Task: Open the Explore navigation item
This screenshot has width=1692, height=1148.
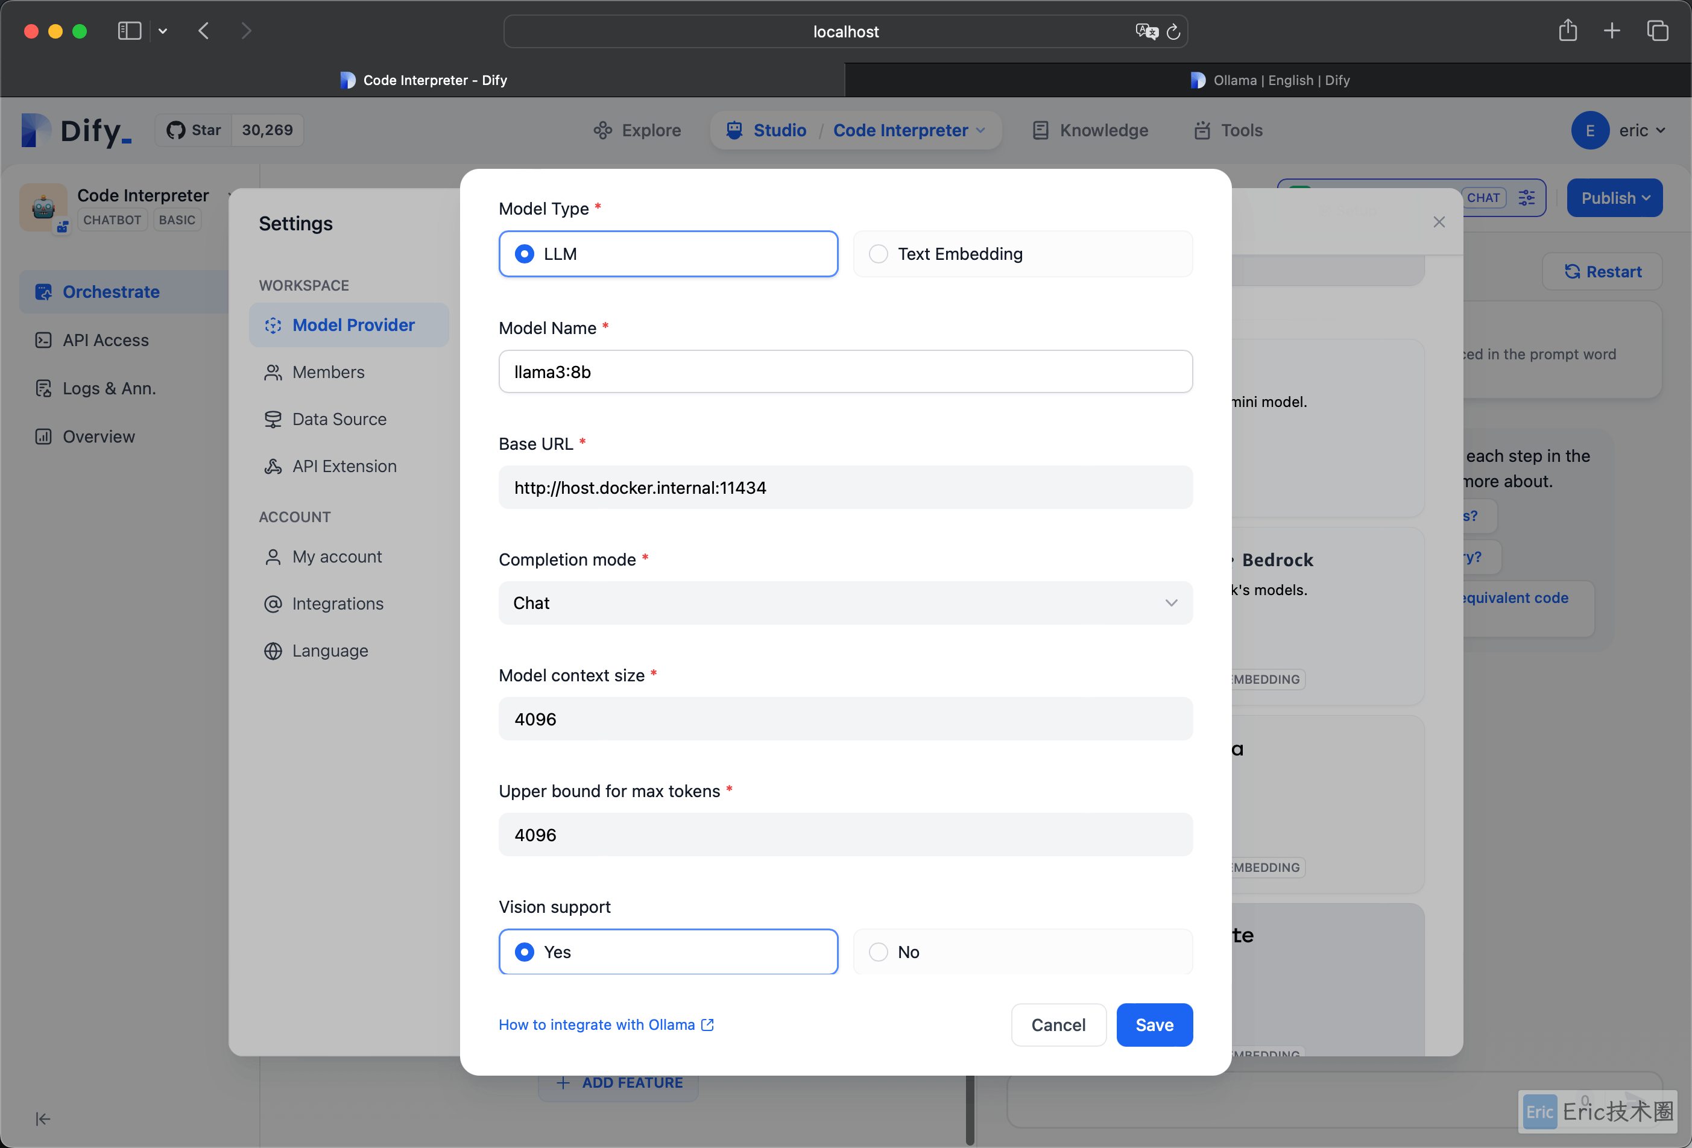Action: click(x=637, y=130)
